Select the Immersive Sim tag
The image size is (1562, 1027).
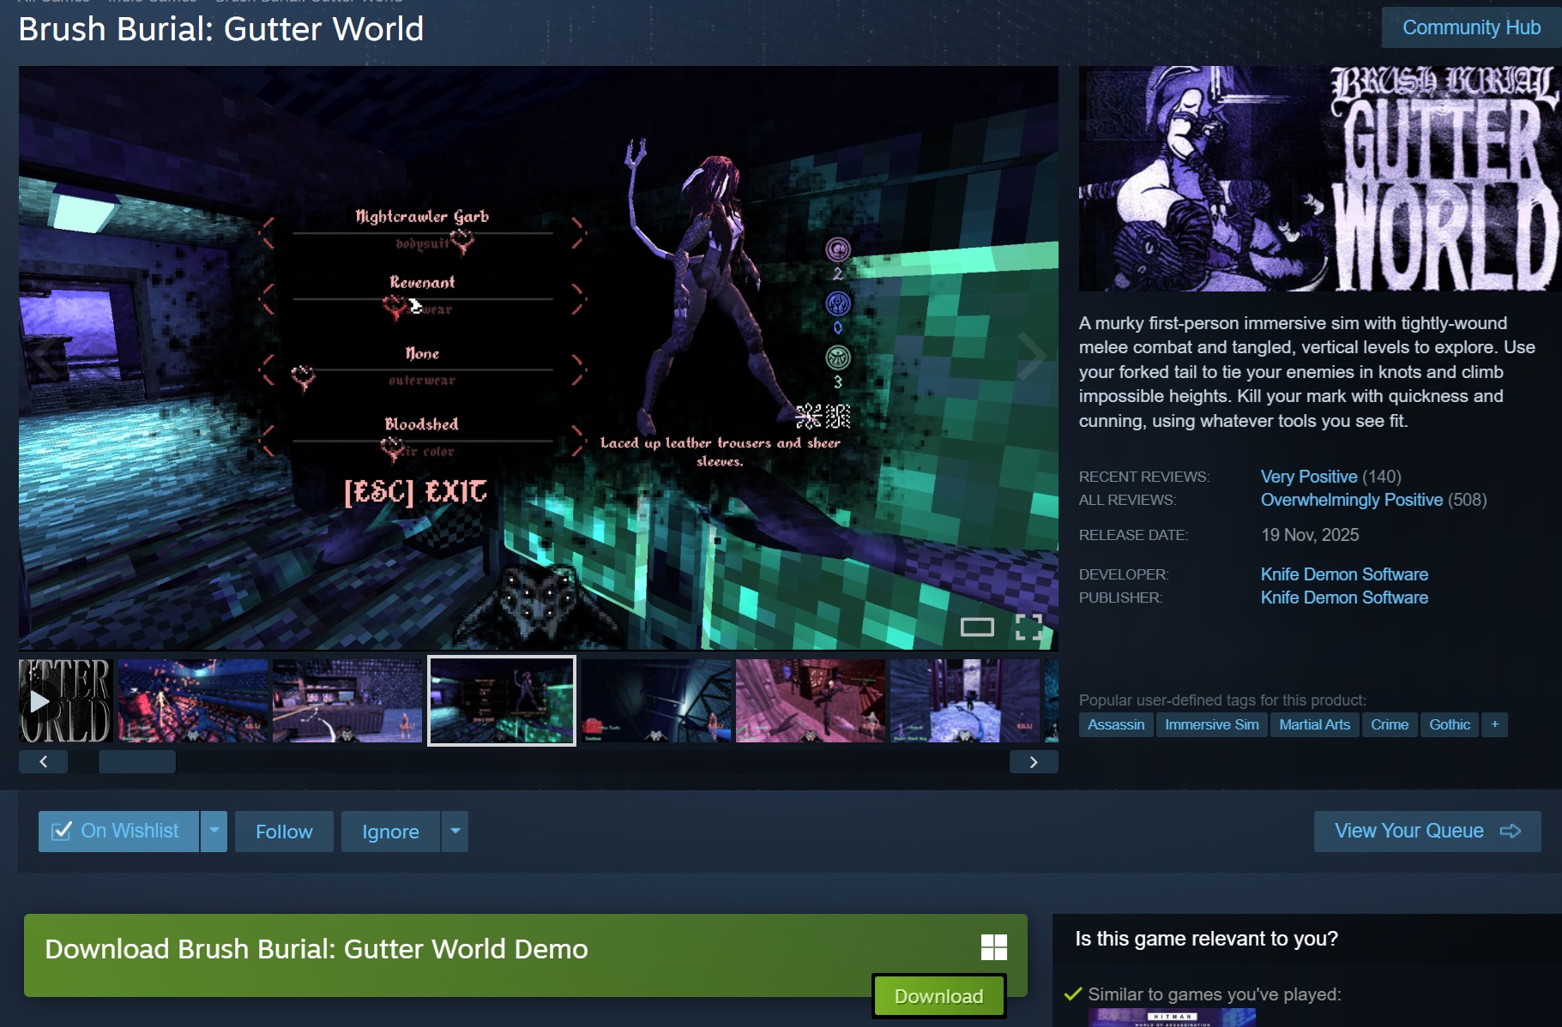tap(1212, 724)
